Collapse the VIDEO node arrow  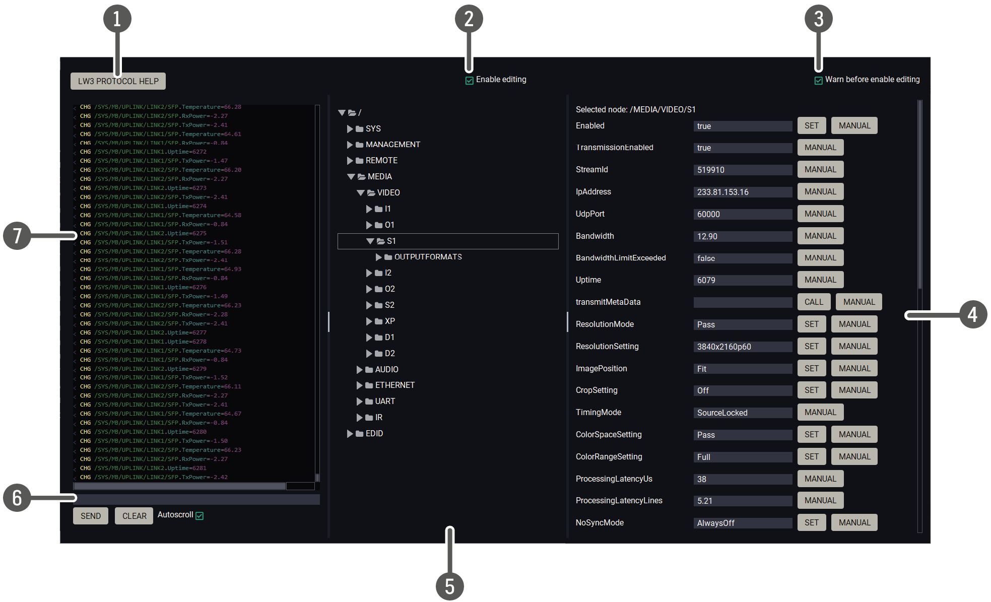point(360,193)
